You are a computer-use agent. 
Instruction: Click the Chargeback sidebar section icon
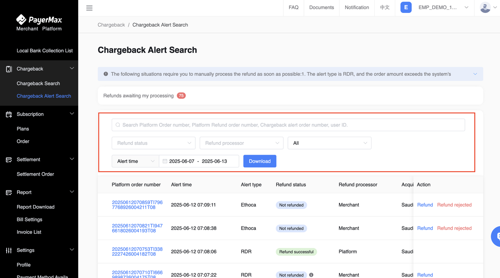[x=9, y=69]
